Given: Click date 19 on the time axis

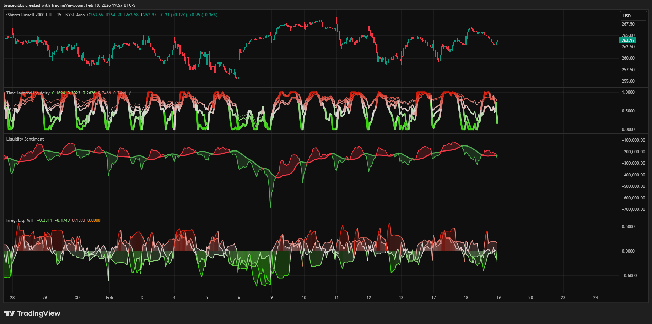Looking at the screenshot, I should (x=498, y=298).
